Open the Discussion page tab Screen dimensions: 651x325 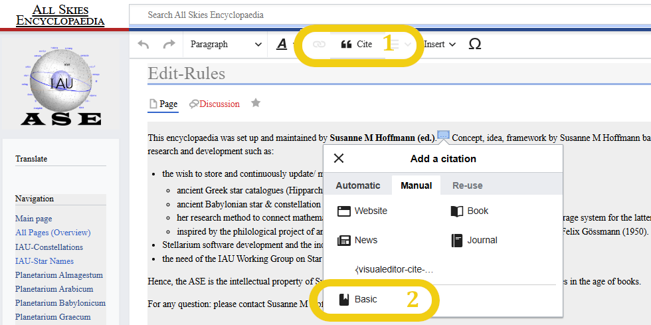tap(215, 104)
